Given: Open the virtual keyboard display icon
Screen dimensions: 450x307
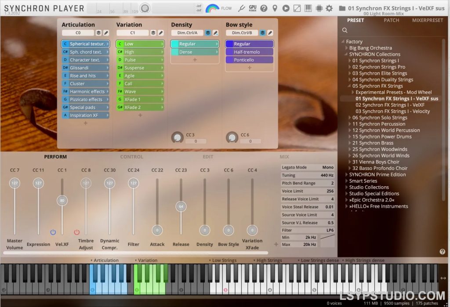Looking at the screenshot, I should (x=309, y=8).
